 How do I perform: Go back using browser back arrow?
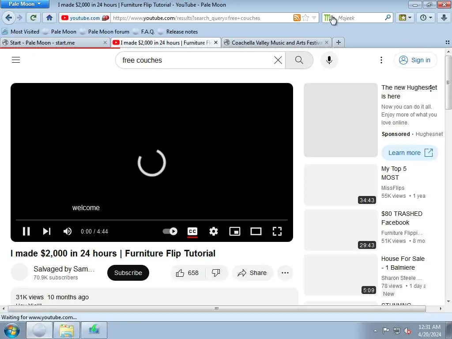click(8, 18)
